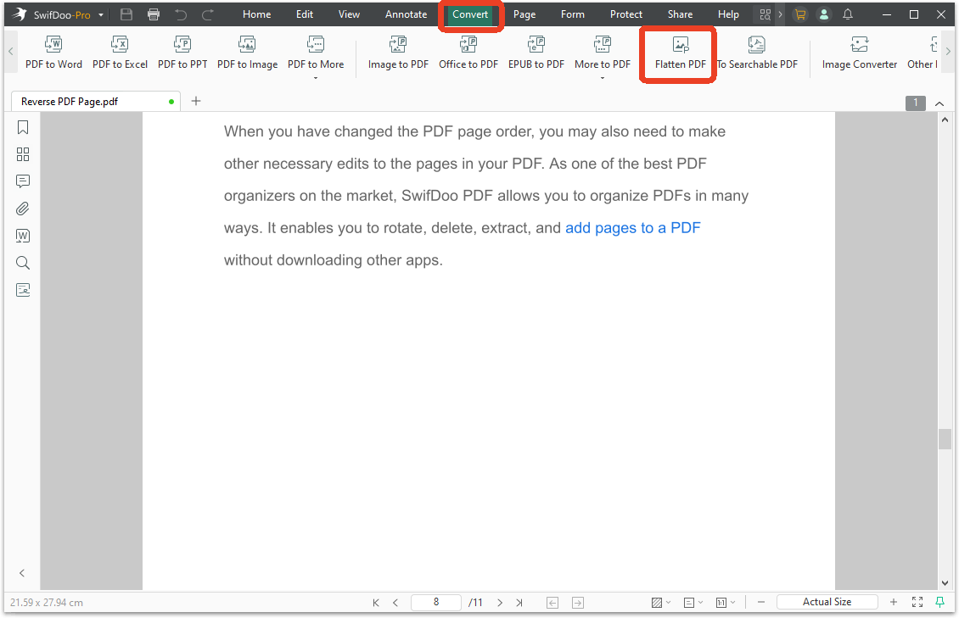Go to the previous page
Viewport: 959px width, 618px height.
[395, 603]
